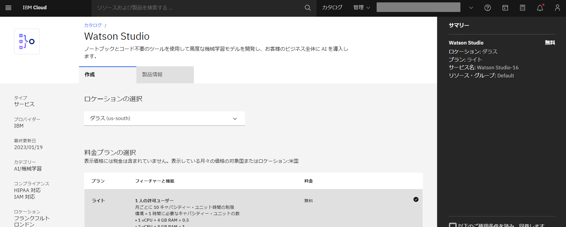Click the Lite plan selected checkmark
The image size is (566, 227).
pyautogui.click(x=416, y=200)
